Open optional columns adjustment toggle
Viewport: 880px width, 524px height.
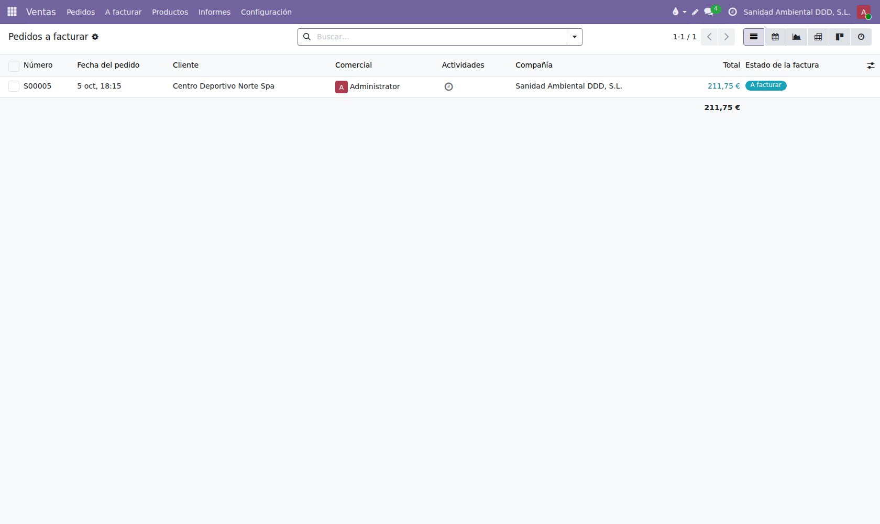[871, 65]
